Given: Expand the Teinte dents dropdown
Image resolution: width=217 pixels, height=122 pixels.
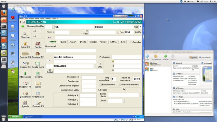Looking at the screenshot, I should tap(140, 95).
